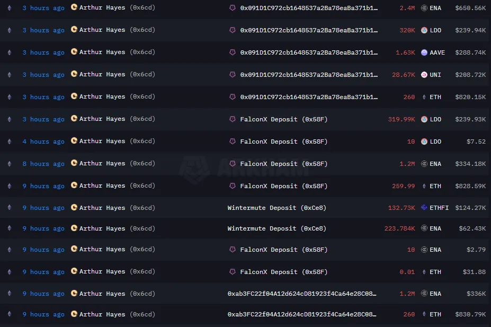Open Wintermute Deposit in the ETHFI row
Viewport: 491px width, 327px height.
[x=276, y=208]
